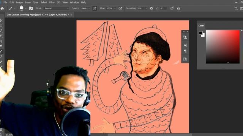Toggle the Brush Settings panel icon
The image size is (243, 136).
pos(31,8)
